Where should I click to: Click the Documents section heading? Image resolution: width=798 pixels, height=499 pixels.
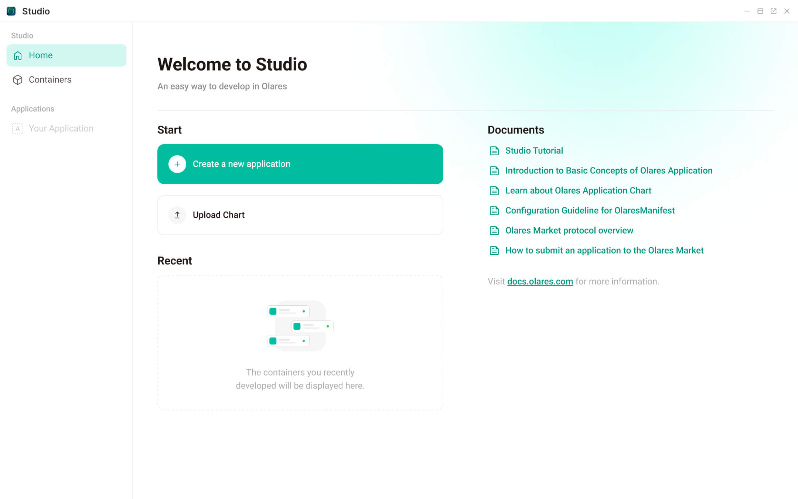click(516, 130)
